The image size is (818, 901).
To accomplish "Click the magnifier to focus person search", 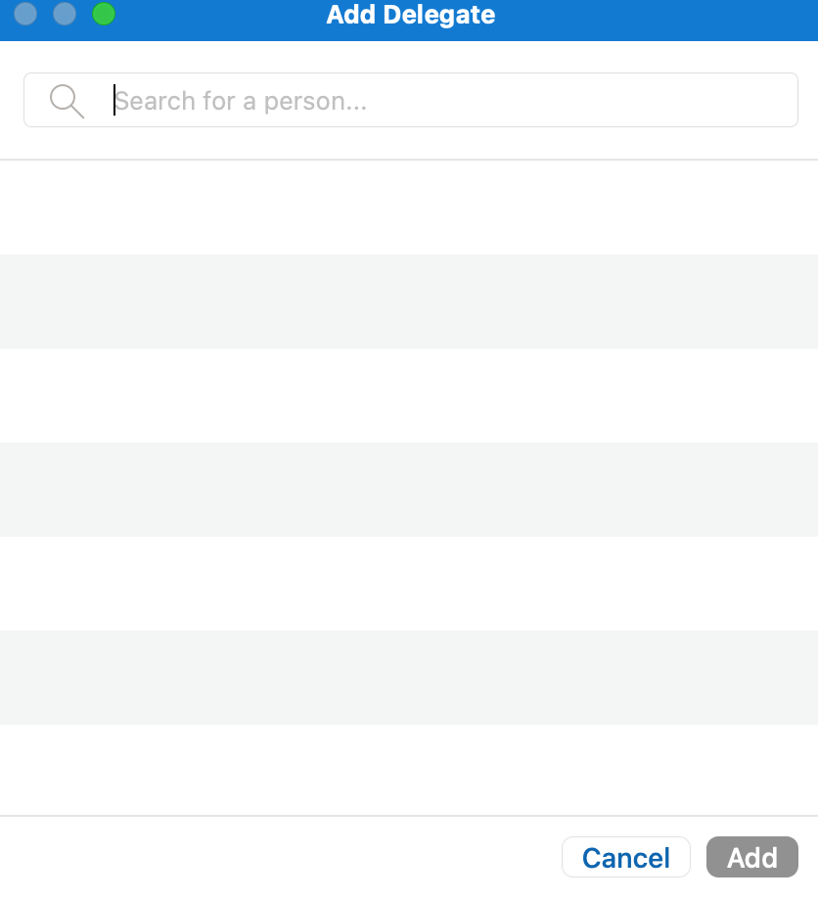I will (x=66, y=99).
